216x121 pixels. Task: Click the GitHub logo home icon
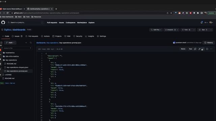pos(3,23)
